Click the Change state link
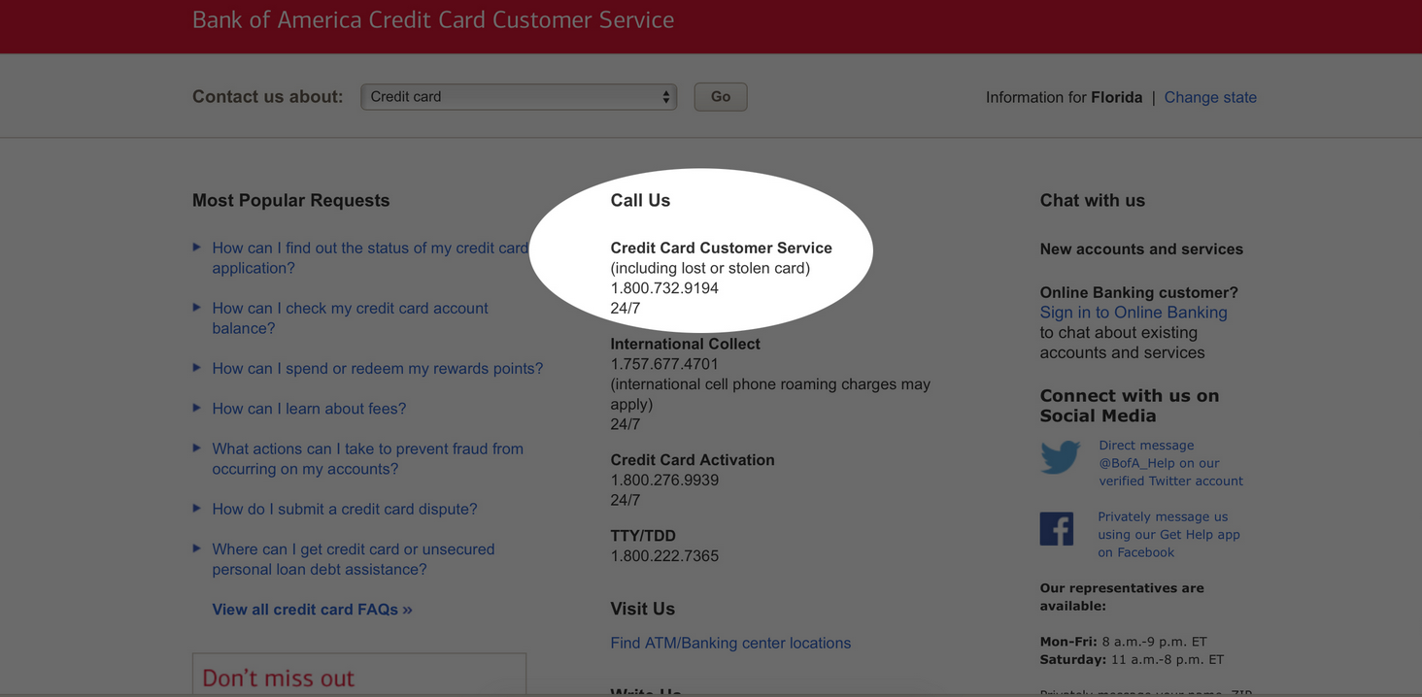 [1210, 97]
